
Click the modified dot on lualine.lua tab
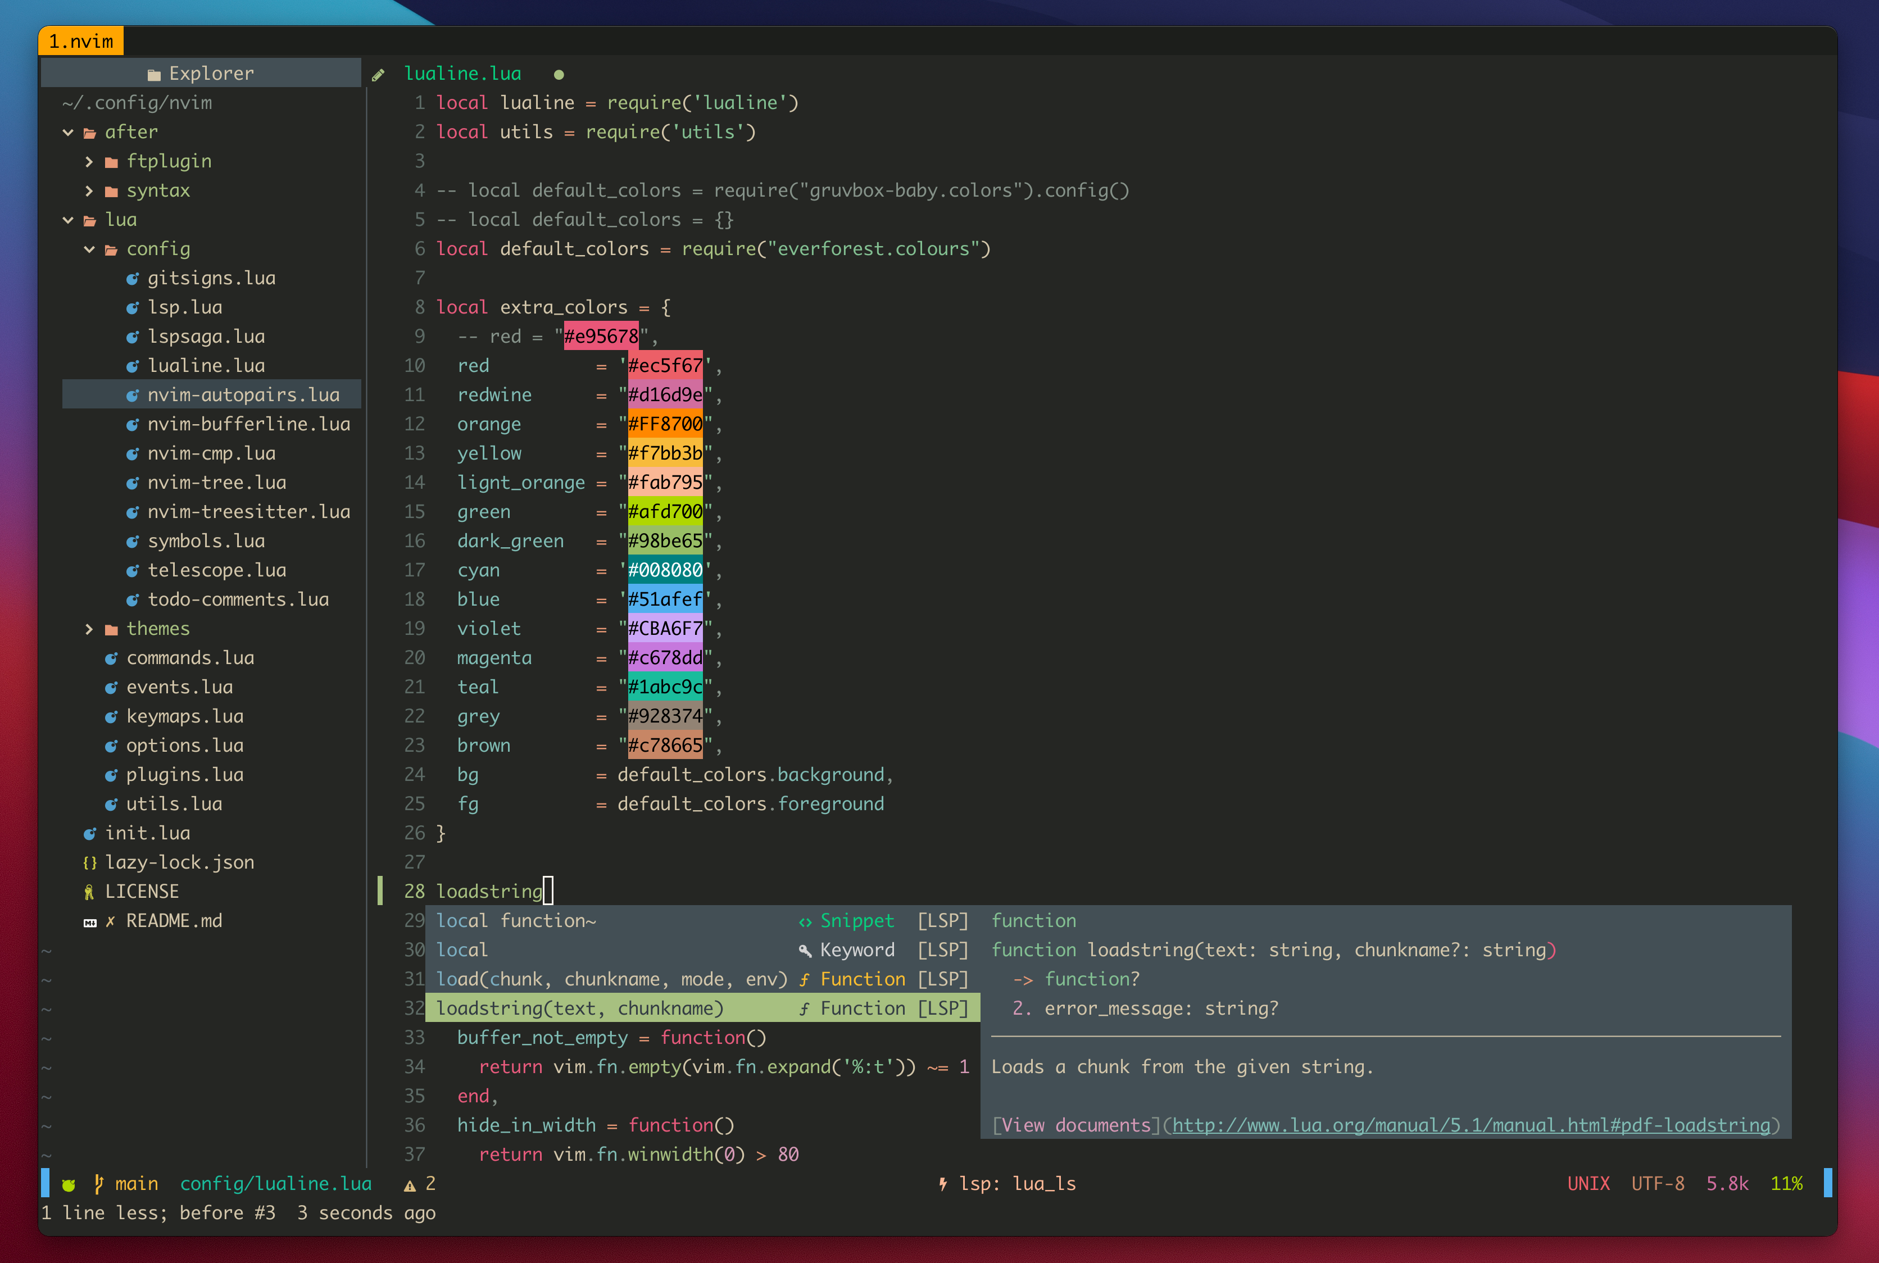pyautogui.click(x=559, y=75)
